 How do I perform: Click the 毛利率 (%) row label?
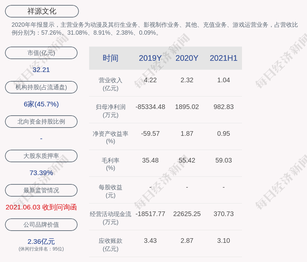click(x=111, y=164)
